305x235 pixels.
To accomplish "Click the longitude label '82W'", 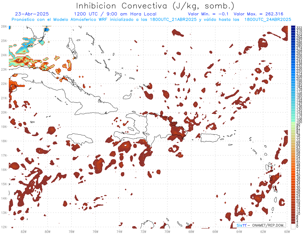I will point(23,231).
